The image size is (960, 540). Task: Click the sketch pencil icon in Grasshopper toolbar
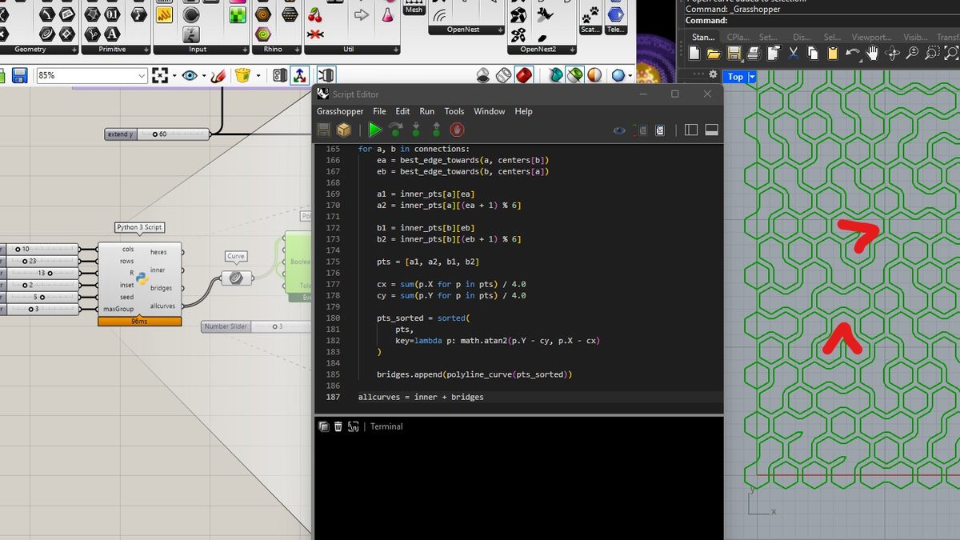pyautogui.click(x=217, y=75)
